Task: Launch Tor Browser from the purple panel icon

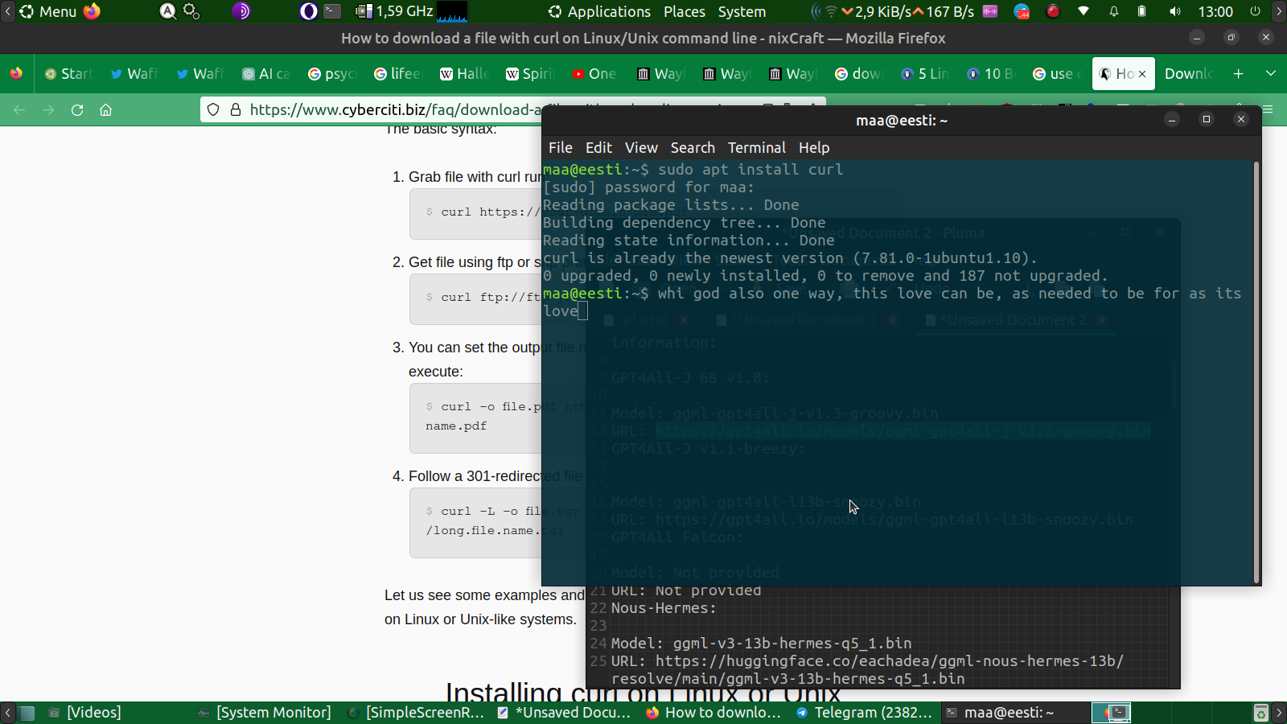Action: pos(241,11)
